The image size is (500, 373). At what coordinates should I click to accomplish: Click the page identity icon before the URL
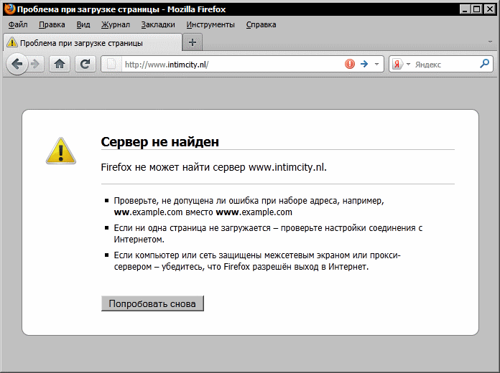coord(111,64)
